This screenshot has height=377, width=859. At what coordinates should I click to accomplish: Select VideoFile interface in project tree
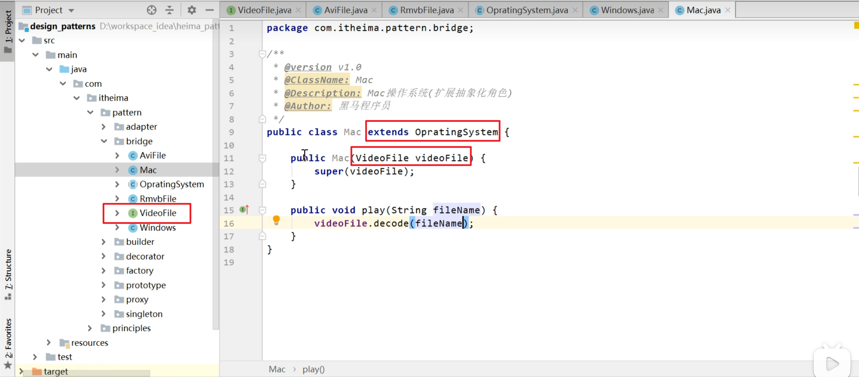tap(158, 213)
